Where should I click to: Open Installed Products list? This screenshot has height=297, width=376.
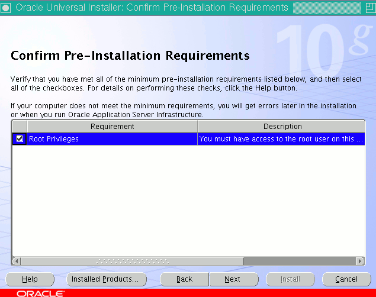(107, 279)
